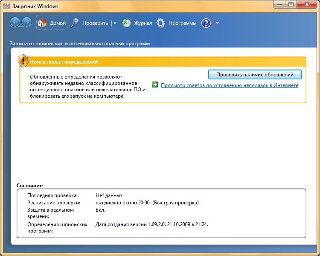Click the gear icon for Программы
320x256 pixels.
click(x=161, y=23)
